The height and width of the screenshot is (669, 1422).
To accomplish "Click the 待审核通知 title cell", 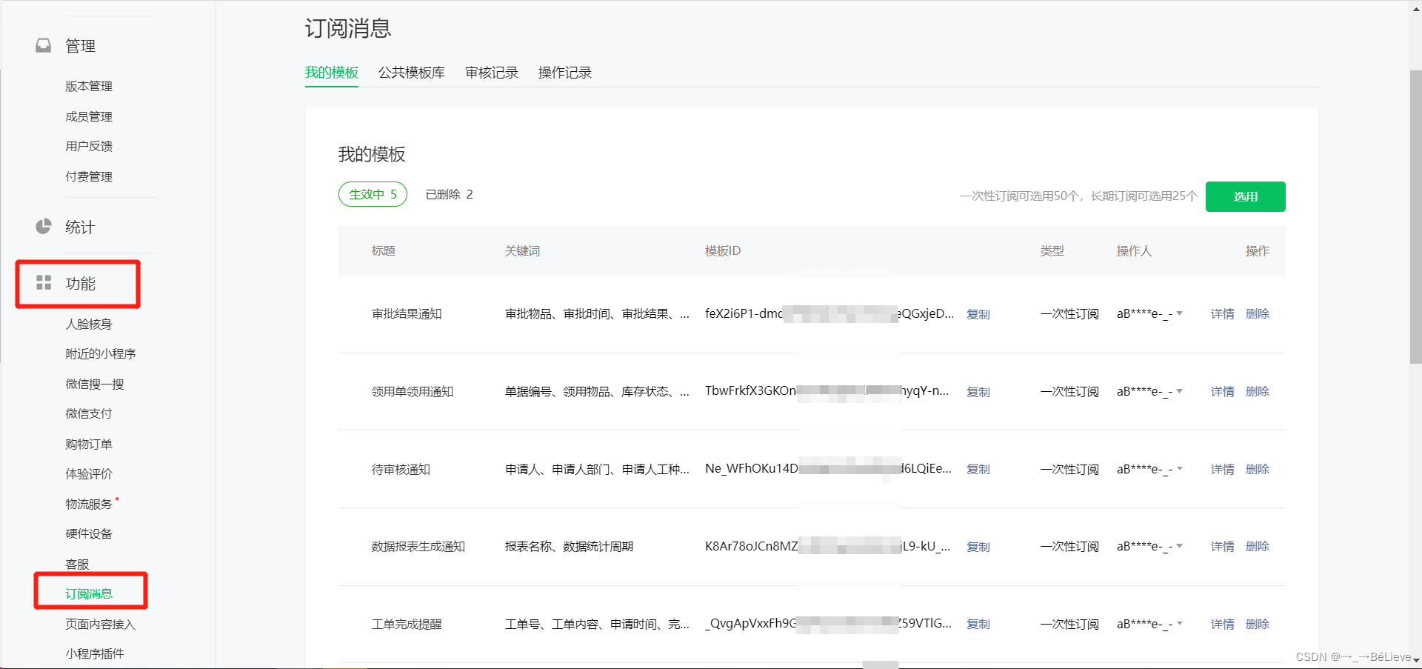I will coord(401,469).
